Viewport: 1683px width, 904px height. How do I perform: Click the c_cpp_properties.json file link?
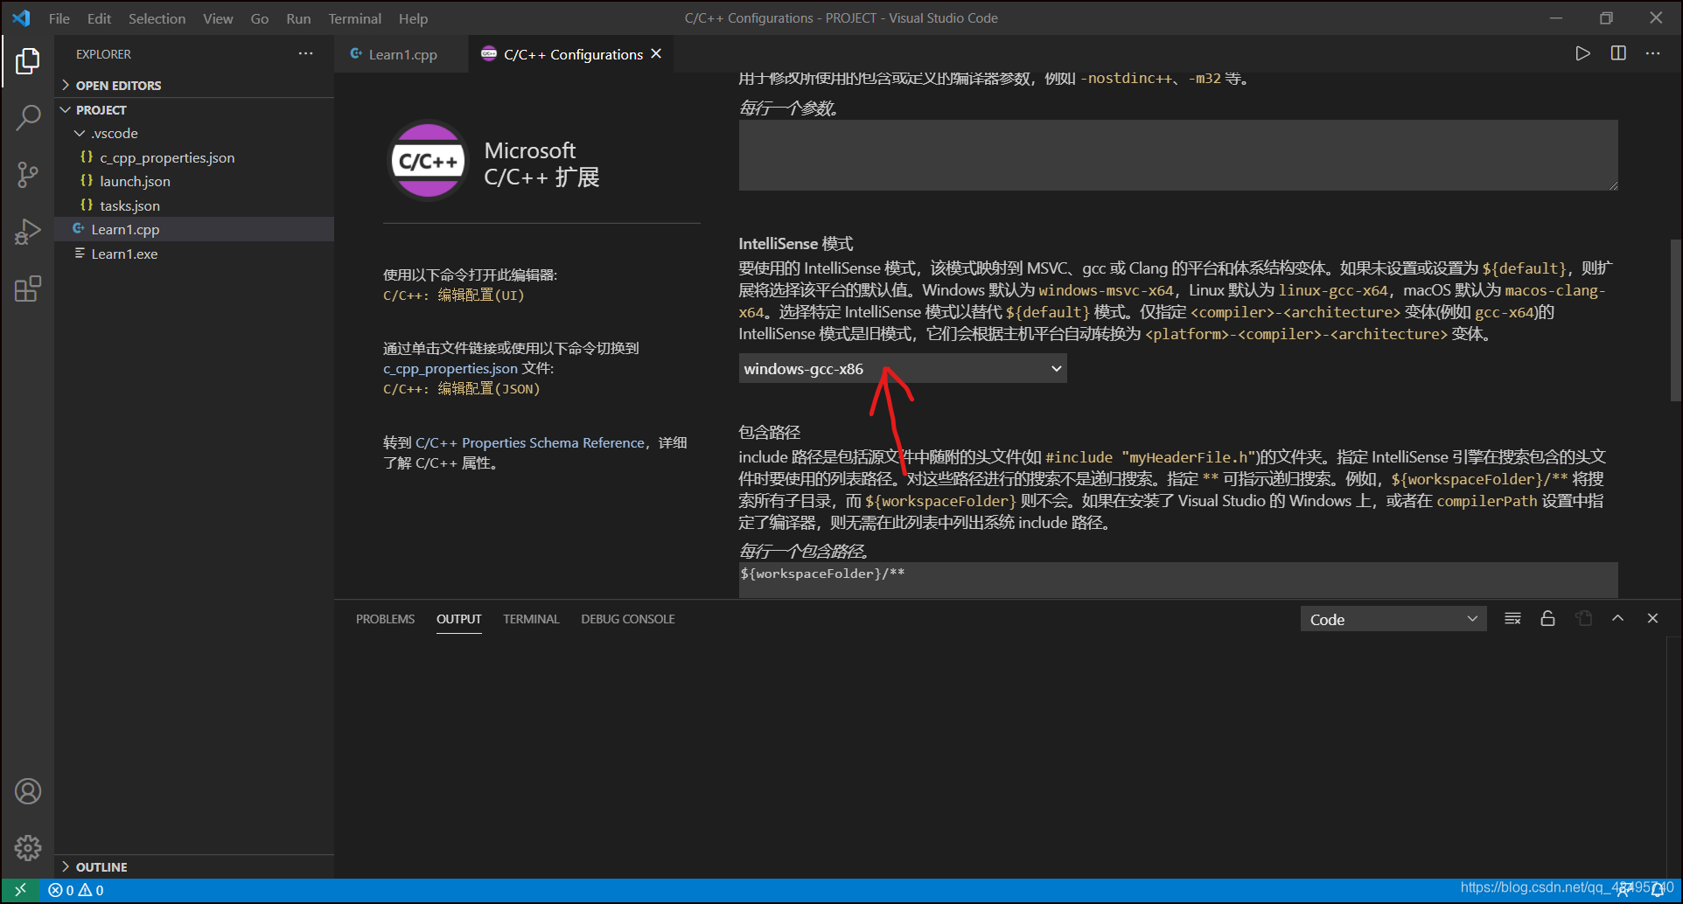(450, 369)
